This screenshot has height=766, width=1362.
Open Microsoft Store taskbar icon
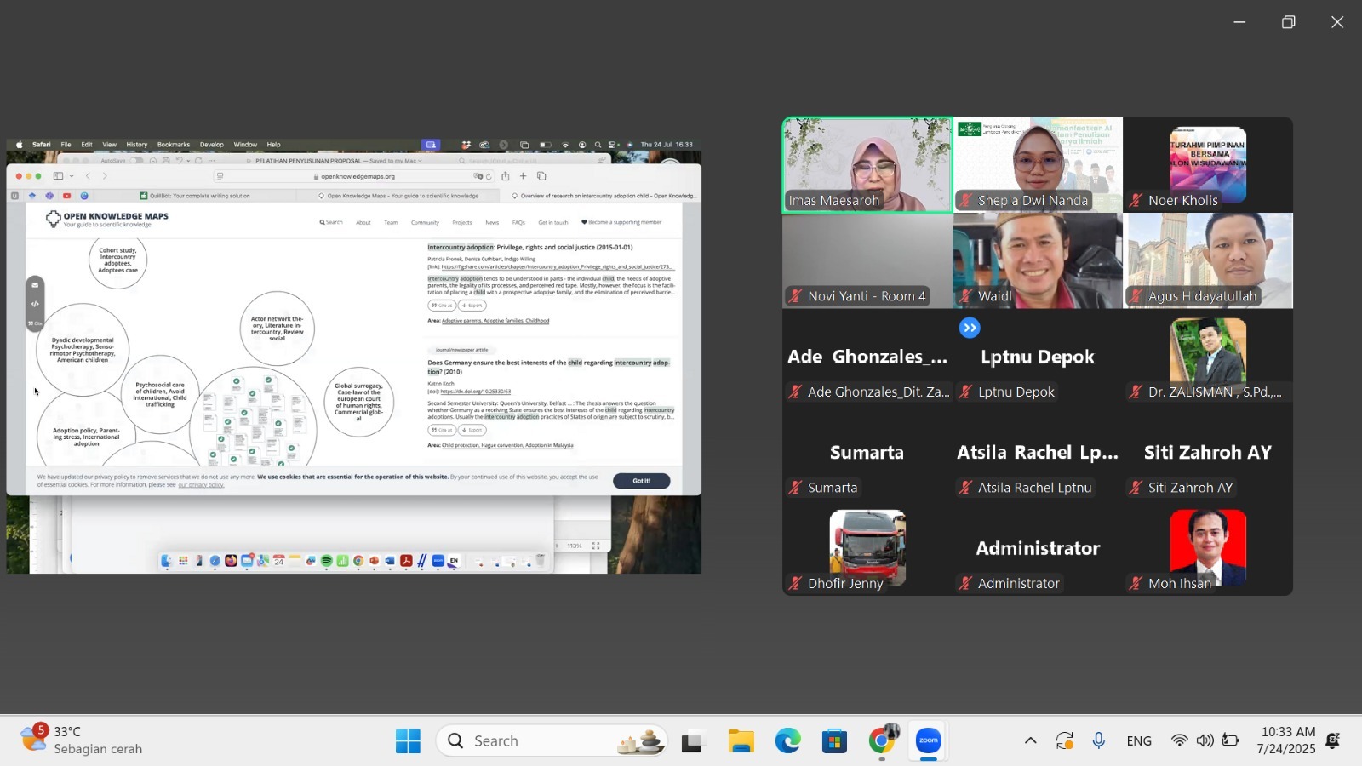click(834, 740)
